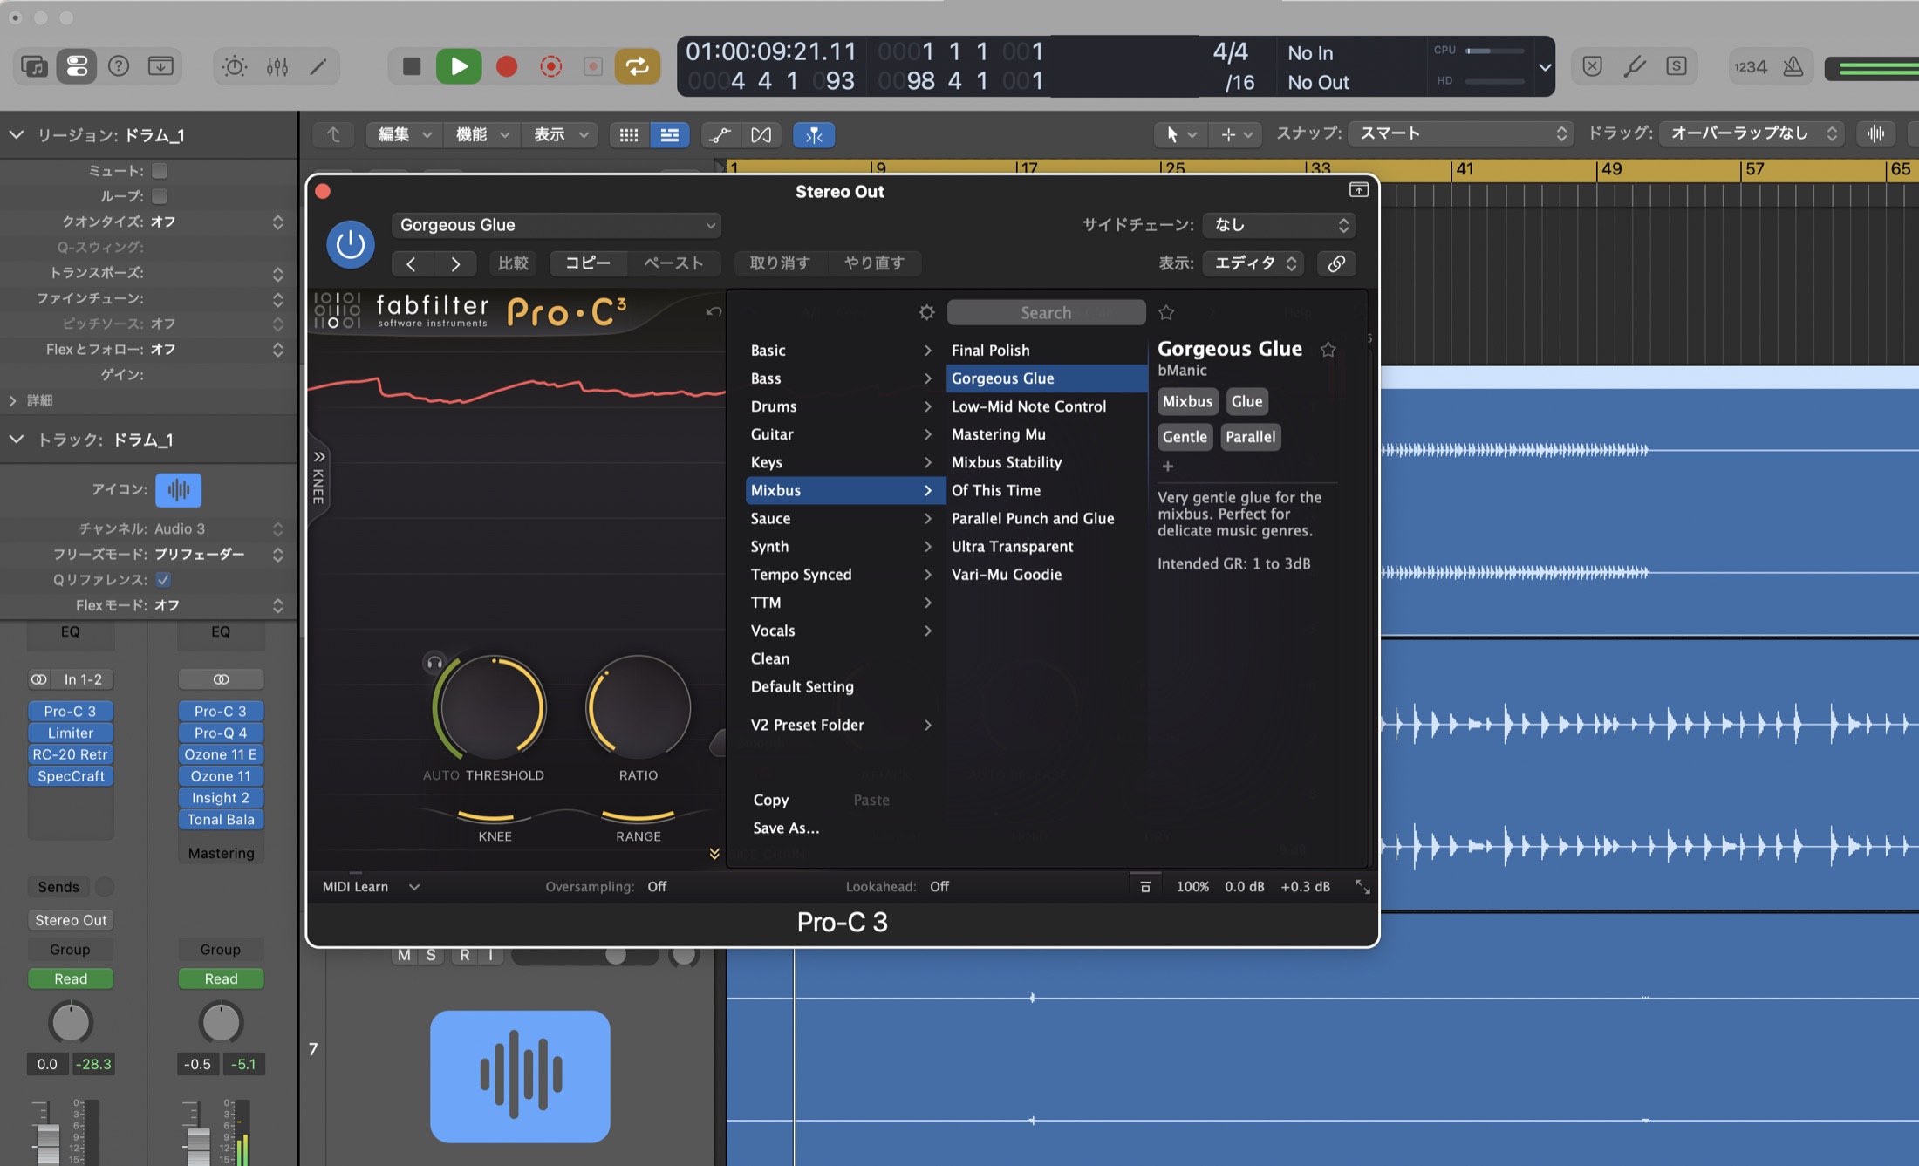Click the red Record button
Image resolution: width=1919 pixels, height=1166 pixels.
pyautogui.click(x=506, y=66)
